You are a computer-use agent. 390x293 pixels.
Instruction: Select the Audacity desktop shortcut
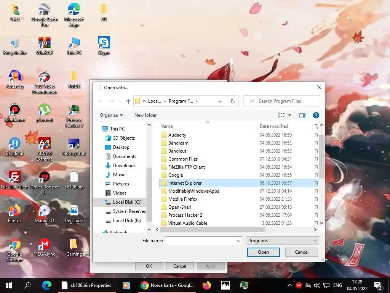point(15,80)
